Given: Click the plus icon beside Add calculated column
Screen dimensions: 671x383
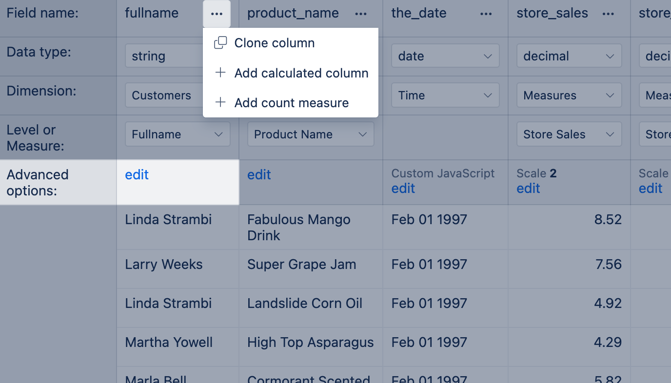Looking at the screenshot, I should click(x=220, y=73).
